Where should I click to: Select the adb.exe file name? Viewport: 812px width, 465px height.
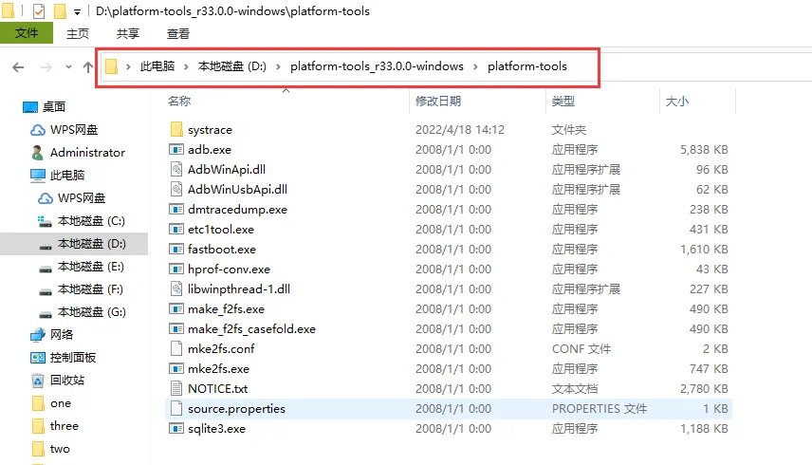coord(210,150)
